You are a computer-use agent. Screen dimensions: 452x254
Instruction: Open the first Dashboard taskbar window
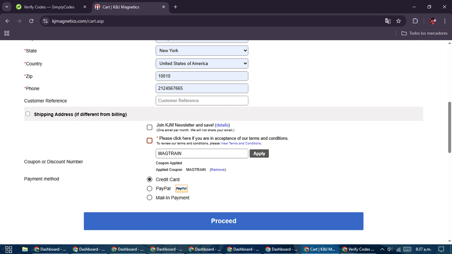point(50,249)
